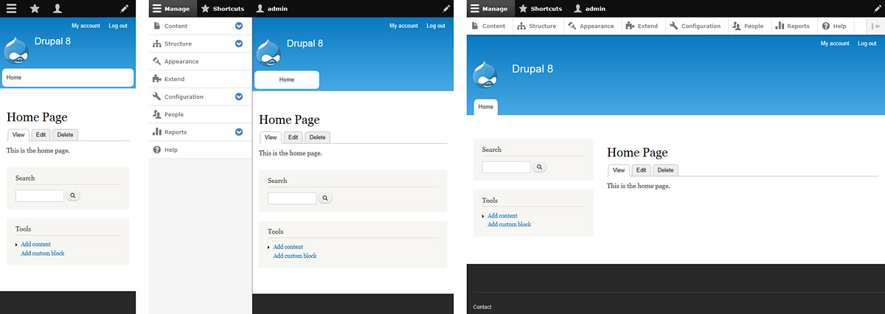Click Add content link in wide right view
This screenshot has height=314, width=885.
coord(502,216)
